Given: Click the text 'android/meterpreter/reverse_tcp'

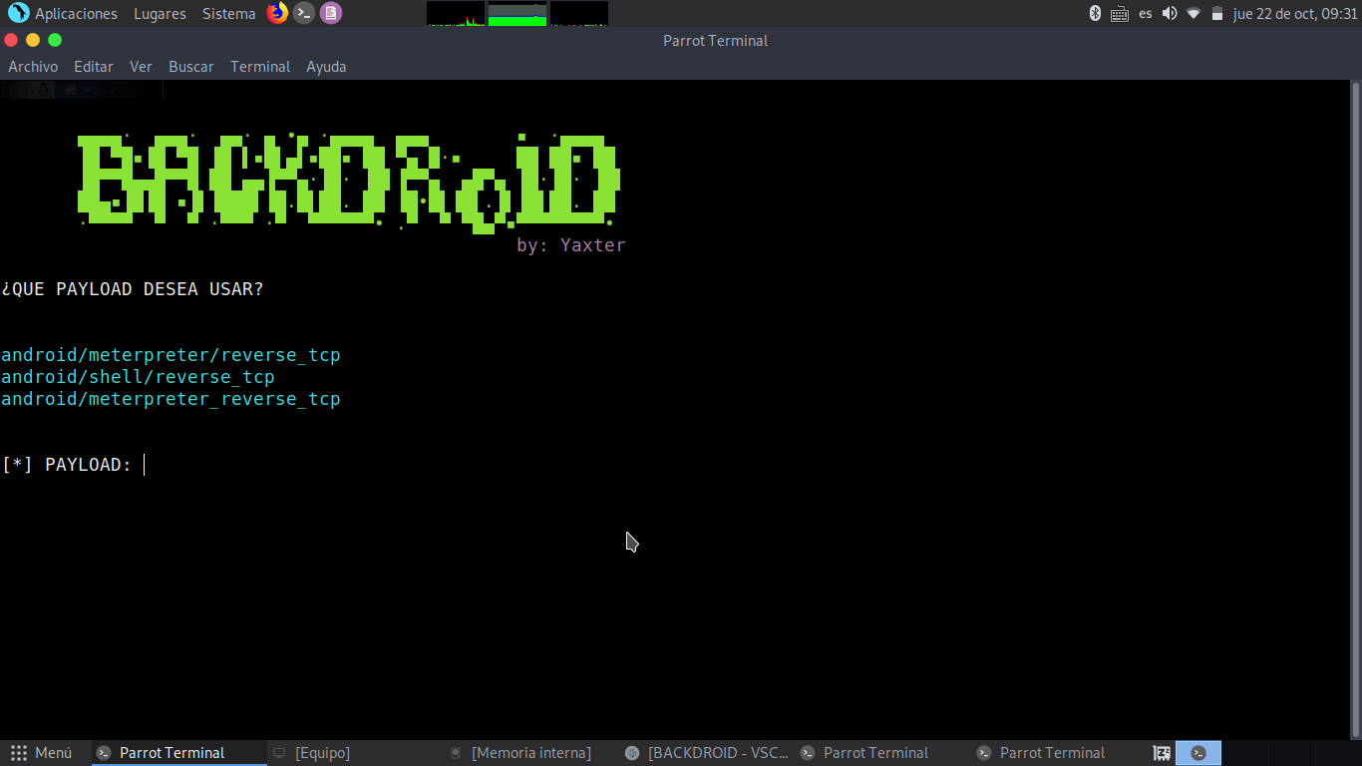Looking at the screenshot, I should point(170,355).
